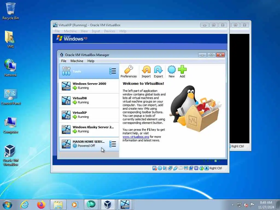Open the Windows Start menu orb
This screenshot has width=280, height=210.
tap(7, 205)
